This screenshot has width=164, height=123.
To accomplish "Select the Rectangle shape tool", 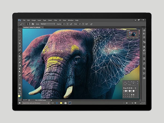I will 20,85.
